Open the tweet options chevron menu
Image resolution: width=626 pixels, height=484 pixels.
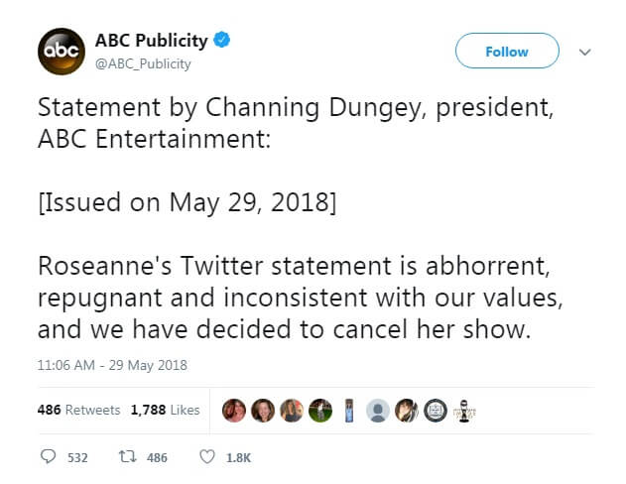(584, 52)
